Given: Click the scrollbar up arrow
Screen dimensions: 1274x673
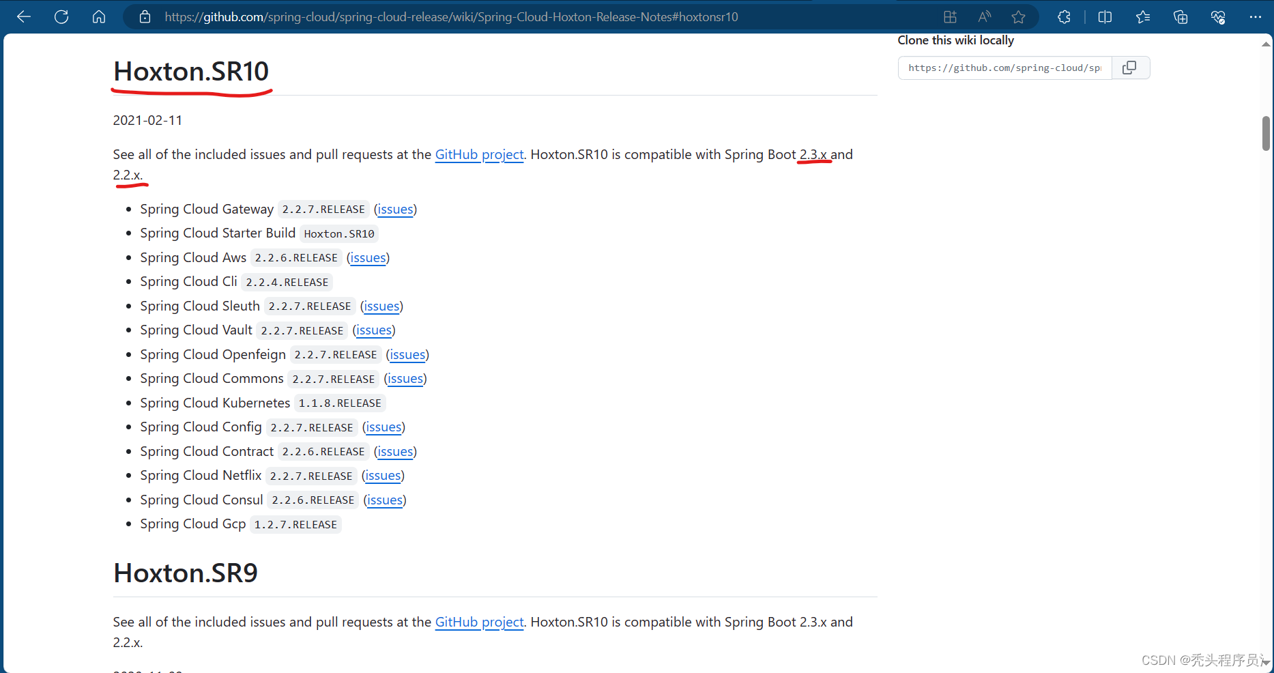Looking at the screenshot, I should pos(1266,44).
